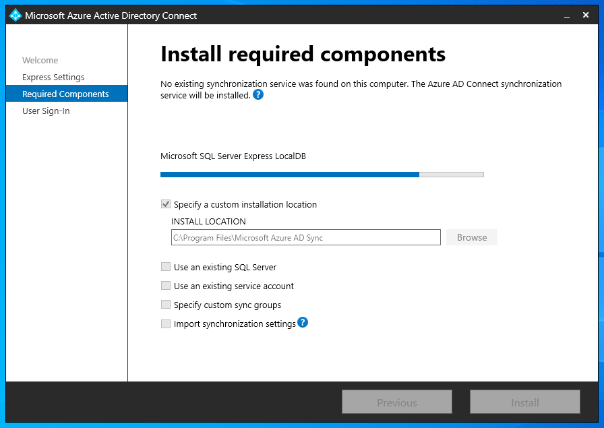This screenshot has width=604, height=428.
Task: Click the 'No existing synchronization service' message
Action: pos(361,90)
